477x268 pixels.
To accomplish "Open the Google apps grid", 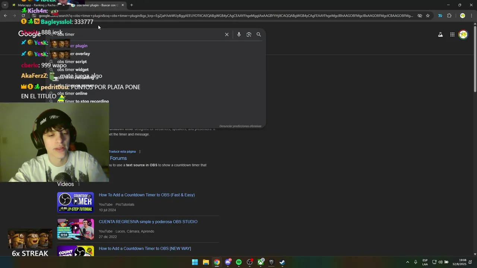I will (x=452, y=35).
